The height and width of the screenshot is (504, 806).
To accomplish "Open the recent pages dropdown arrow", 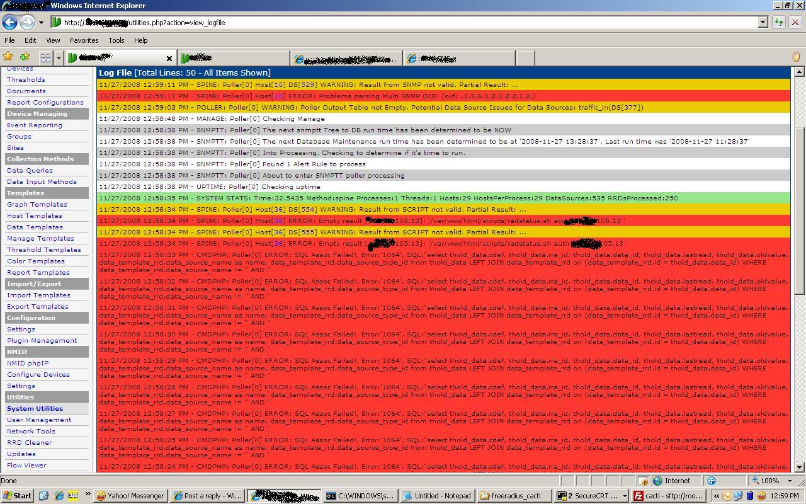I will click(41, 22).
